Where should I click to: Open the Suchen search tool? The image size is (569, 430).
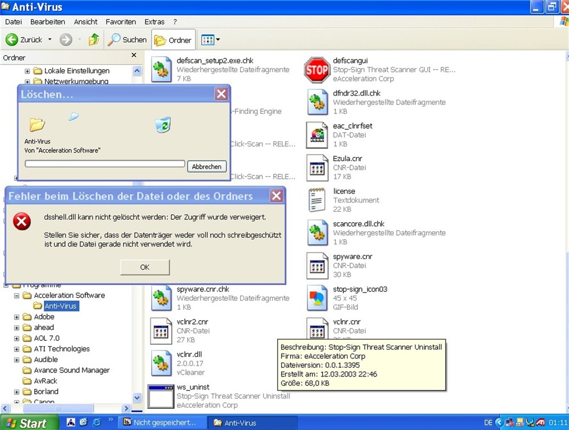coord(127,40)
